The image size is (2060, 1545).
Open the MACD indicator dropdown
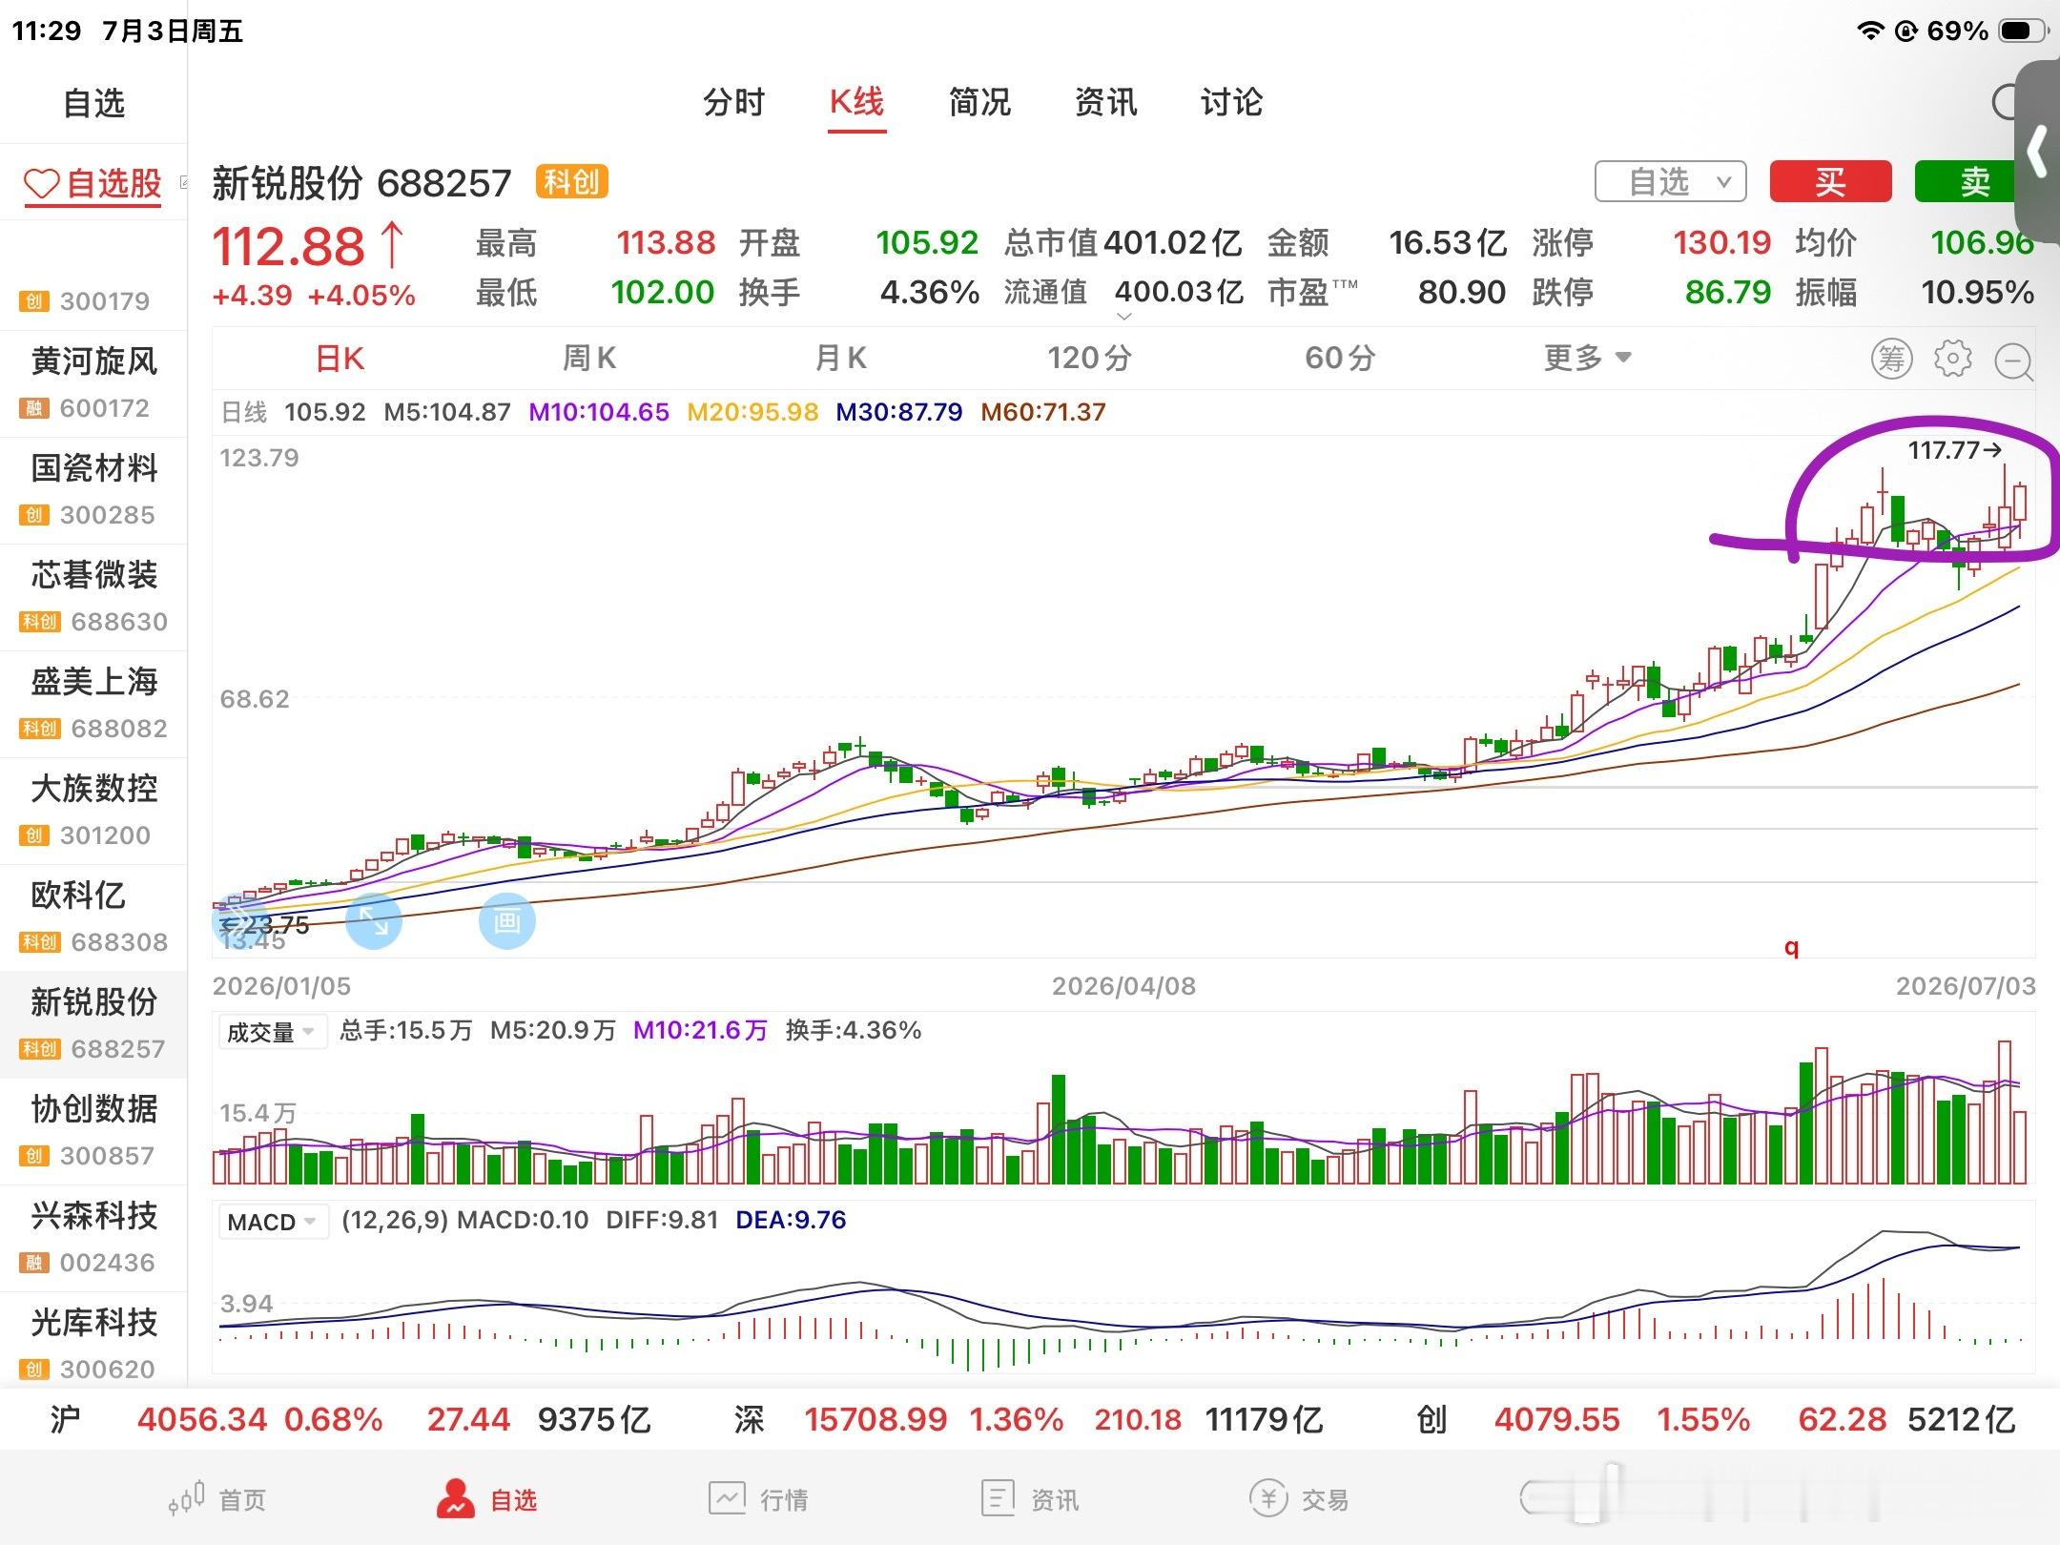click(272, 1222)
